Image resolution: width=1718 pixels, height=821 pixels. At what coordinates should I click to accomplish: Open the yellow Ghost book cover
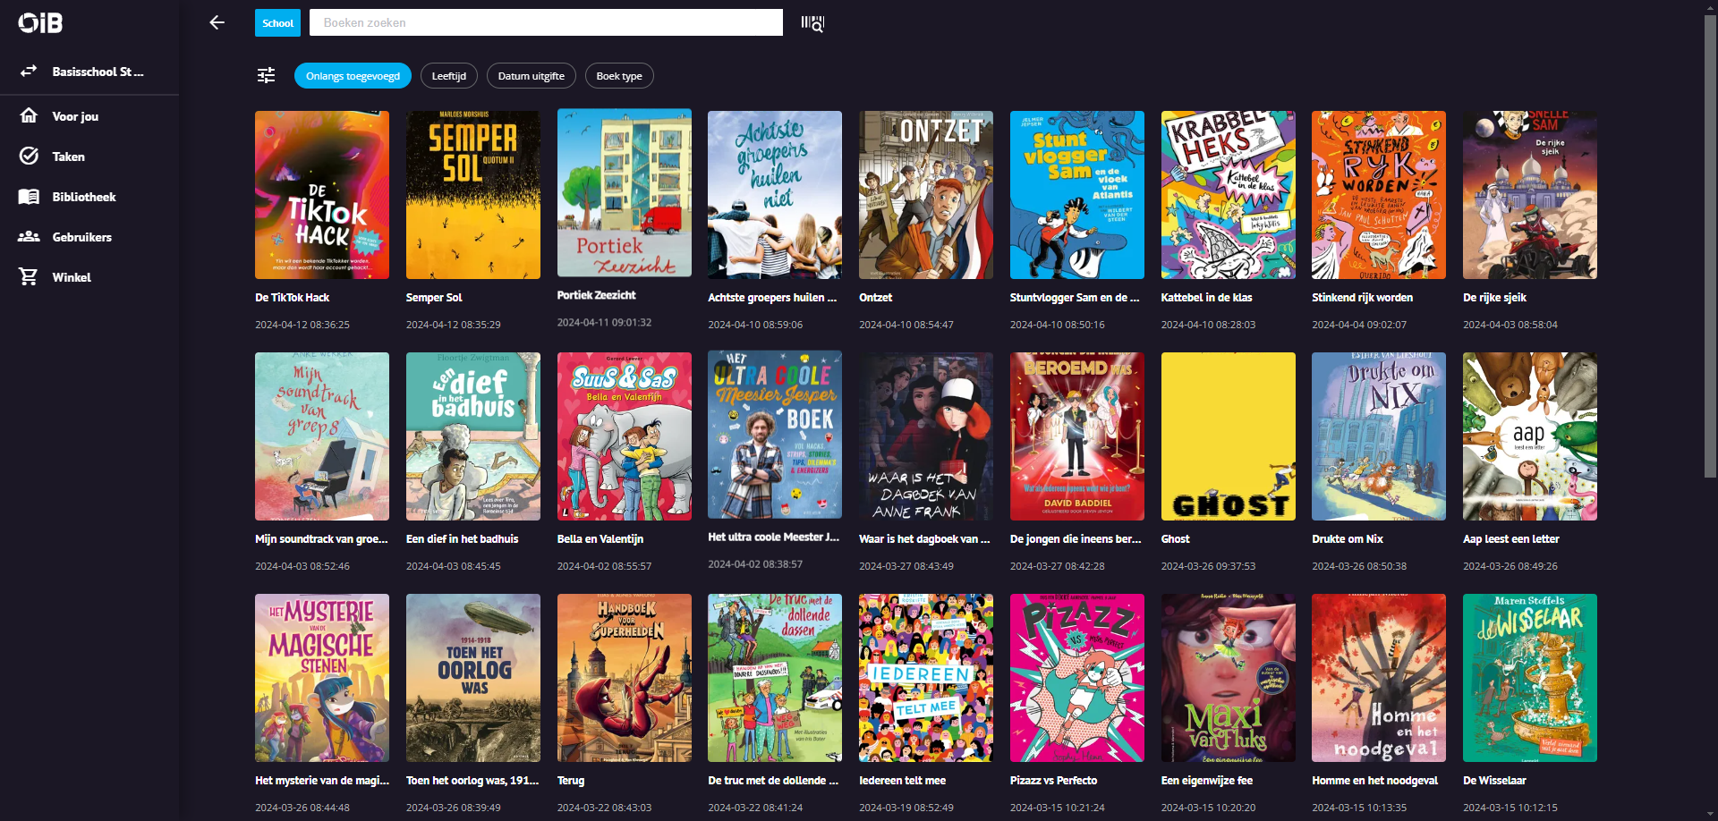1229,436
